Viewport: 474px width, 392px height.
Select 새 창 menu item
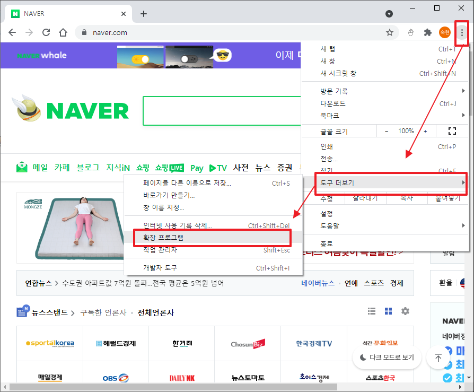[385, 61]
